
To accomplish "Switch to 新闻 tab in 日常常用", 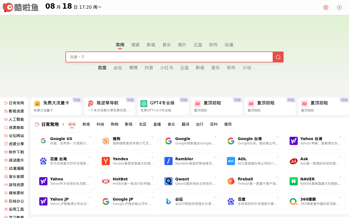I will 86,124.
